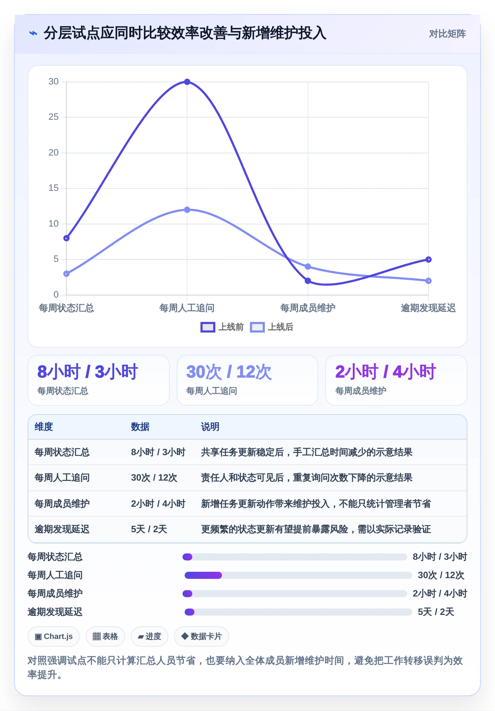
Task: Click the 说明 column header
Action: tap(210, 427)
